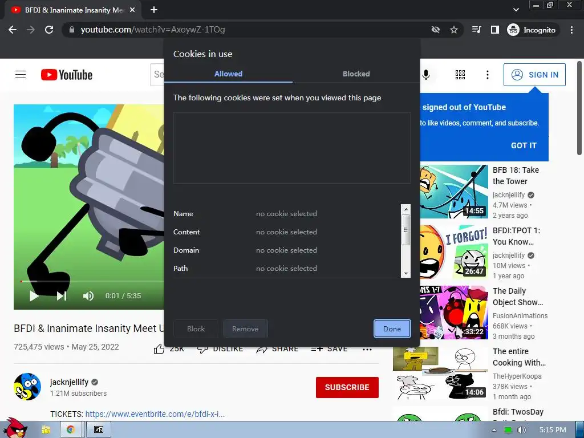Open YouTube settings three-dot menu
This screenshot has height=438, width=584.
pos(487,75)
